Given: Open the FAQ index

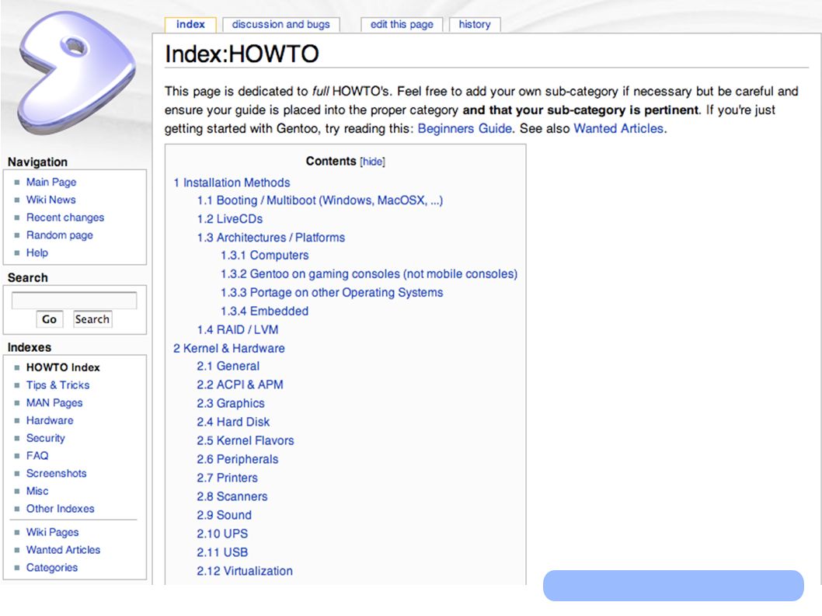Looking at the screenshot, I should 37,456.
